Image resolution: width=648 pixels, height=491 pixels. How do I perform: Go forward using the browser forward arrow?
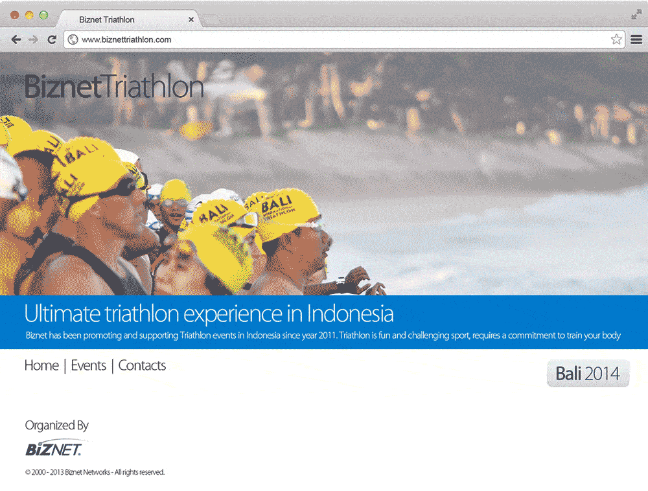tap(33, 40)
